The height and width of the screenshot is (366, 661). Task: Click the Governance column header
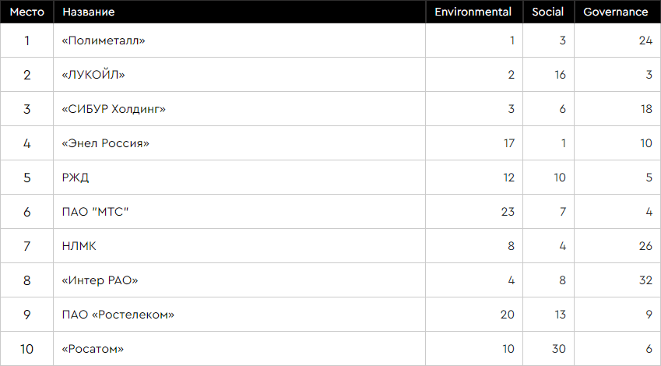coord(615,12)
